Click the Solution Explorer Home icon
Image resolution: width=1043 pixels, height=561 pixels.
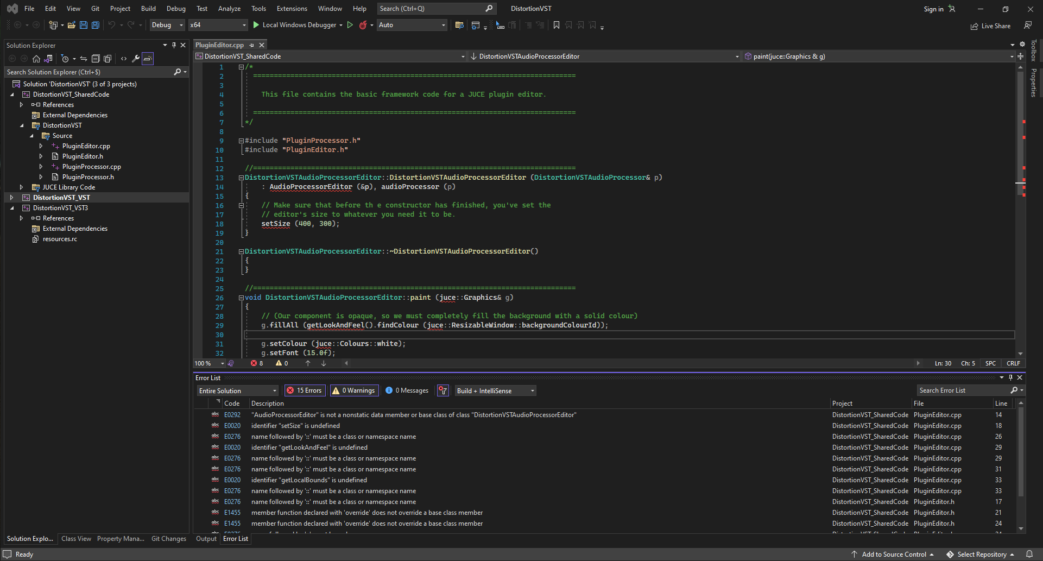tap(36, 59)
